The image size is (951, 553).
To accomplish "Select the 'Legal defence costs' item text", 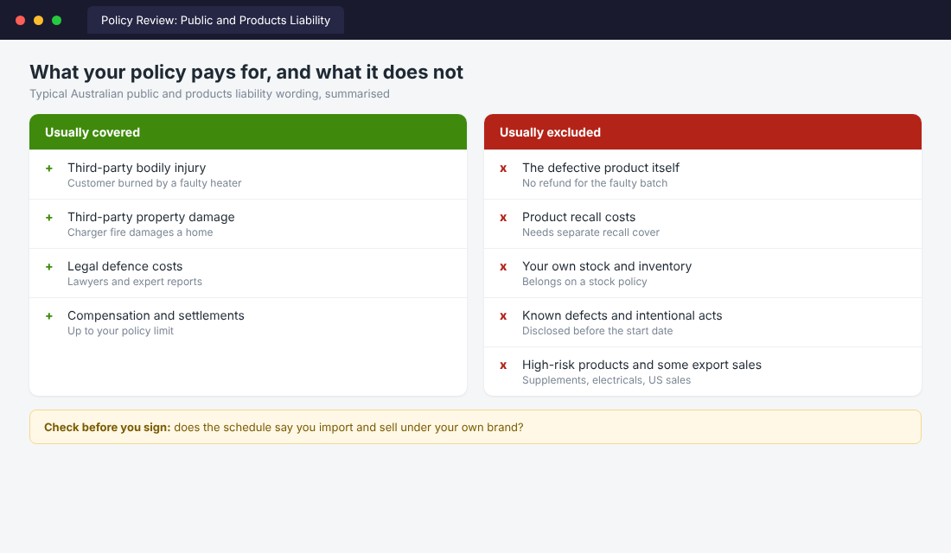I will click(x=125, y=266).
